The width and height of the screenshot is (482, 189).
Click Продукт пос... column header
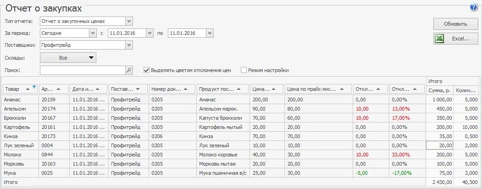point(223,89)
